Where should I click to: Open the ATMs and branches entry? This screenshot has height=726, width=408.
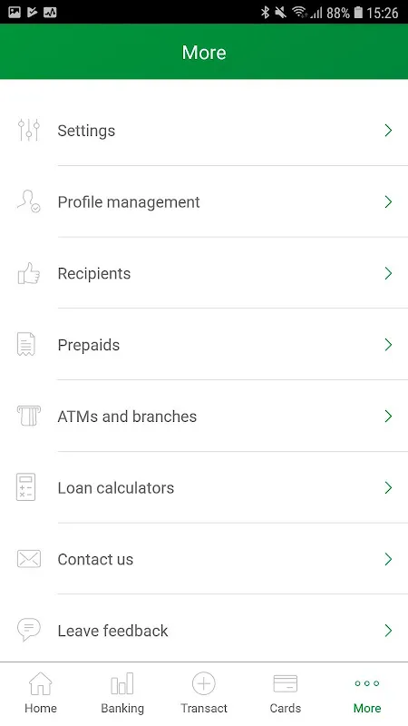coord(204,417)
